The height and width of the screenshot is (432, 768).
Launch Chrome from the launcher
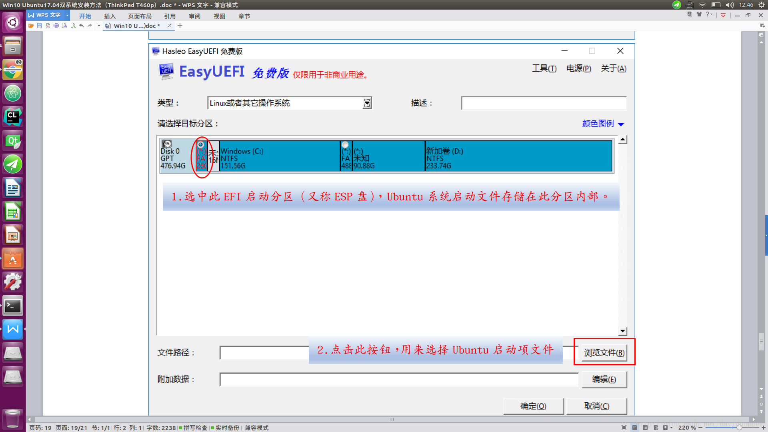click(x=13, y=70)
